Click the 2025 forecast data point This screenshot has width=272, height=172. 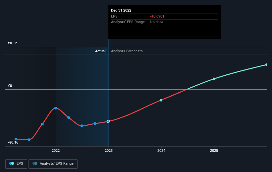[214, 79]
